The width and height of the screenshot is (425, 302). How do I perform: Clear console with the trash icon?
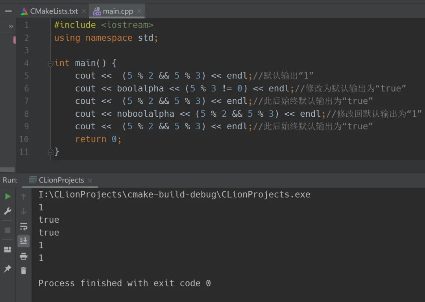click(24, 270)
